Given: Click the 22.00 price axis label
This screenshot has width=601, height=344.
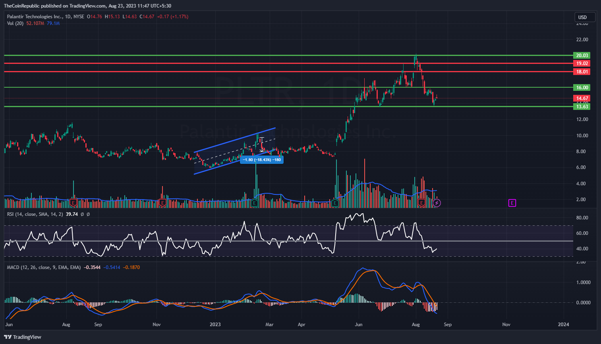Looking at the screenshot, I should pyautogui.click(x=582, y=40).
